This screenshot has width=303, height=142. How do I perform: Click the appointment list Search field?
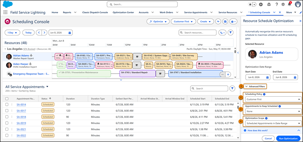(209, 88)
